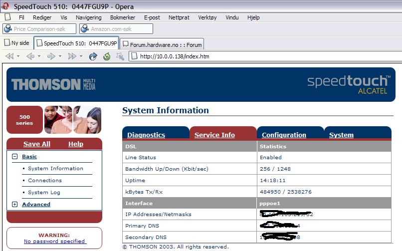Open the Hjelp menu

pos(253,17)
